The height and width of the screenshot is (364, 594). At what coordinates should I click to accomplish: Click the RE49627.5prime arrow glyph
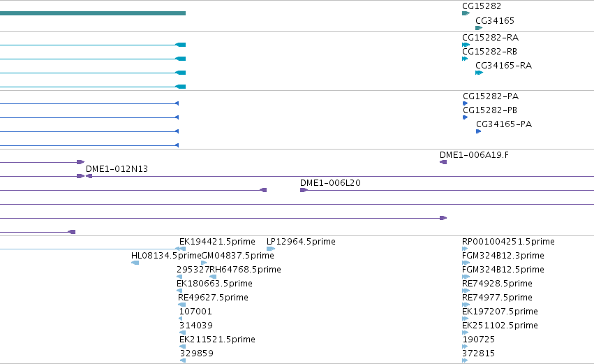tap(182, 305)
